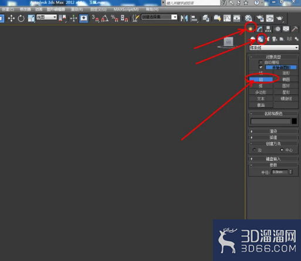Open the Help question mark icon

[x=257, y=3]
